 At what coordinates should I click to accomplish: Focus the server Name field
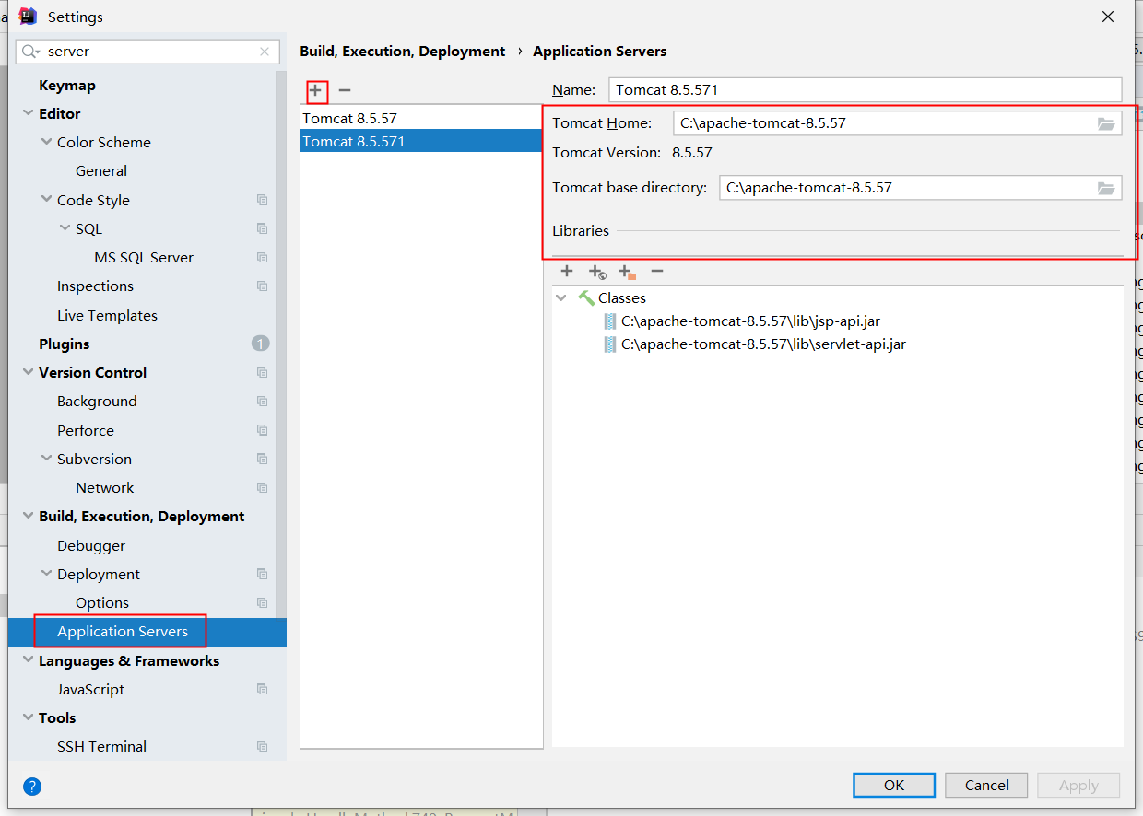coord(865,90)
